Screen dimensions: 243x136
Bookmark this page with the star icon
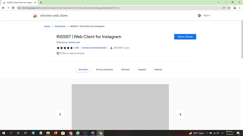[x=229, y=8]
